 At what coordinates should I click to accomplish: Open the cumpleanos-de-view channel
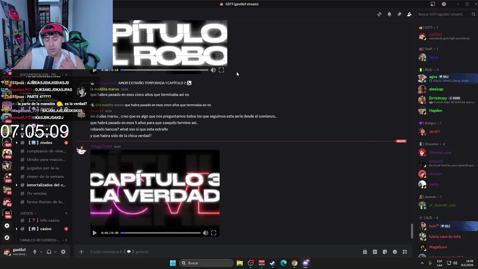point(44,151)
